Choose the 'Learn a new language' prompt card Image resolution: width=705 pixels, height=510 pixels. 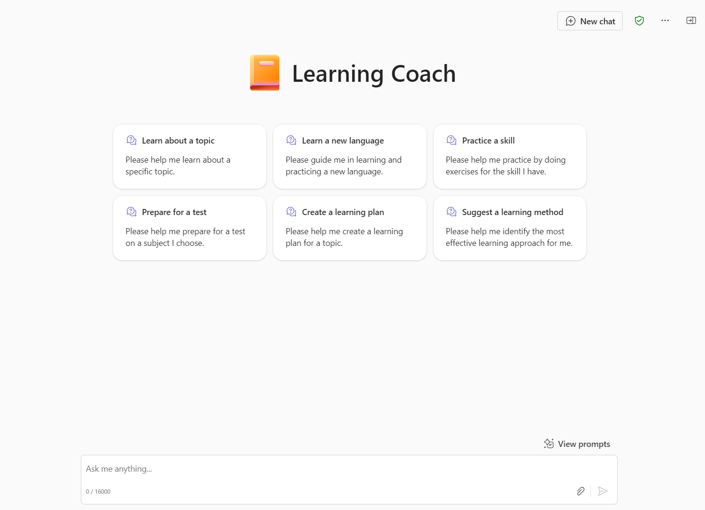tap(349, 157)
